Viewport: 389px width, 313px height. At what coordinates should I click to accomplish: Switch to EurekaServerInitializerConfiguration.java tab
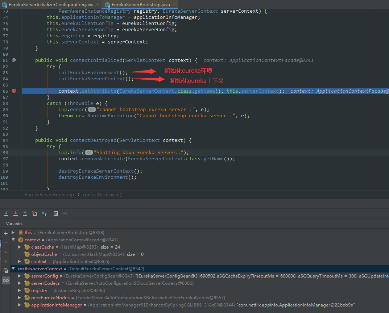(x=51, y=5)
